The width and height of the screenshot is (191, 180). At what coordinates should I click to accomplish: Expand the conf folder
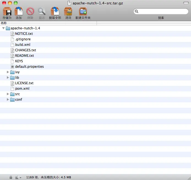click(x=8, y=100)
